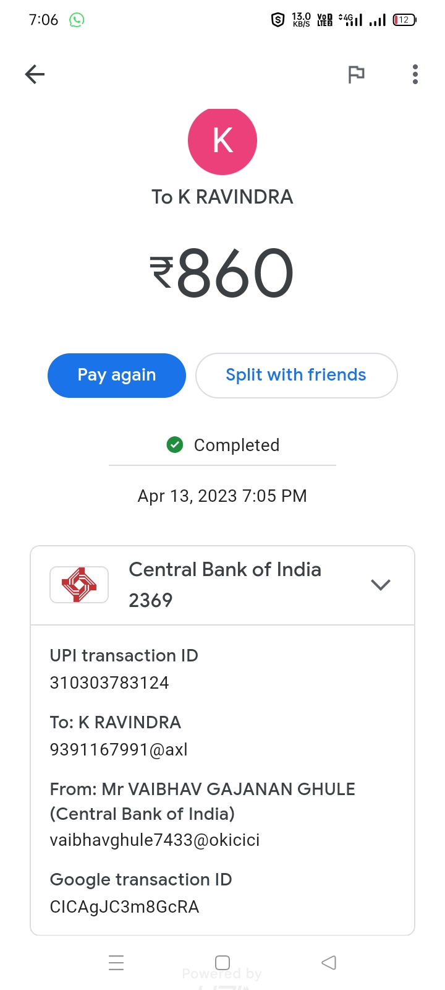Tap the Central Bank of India logo

(x=79, y=585)
